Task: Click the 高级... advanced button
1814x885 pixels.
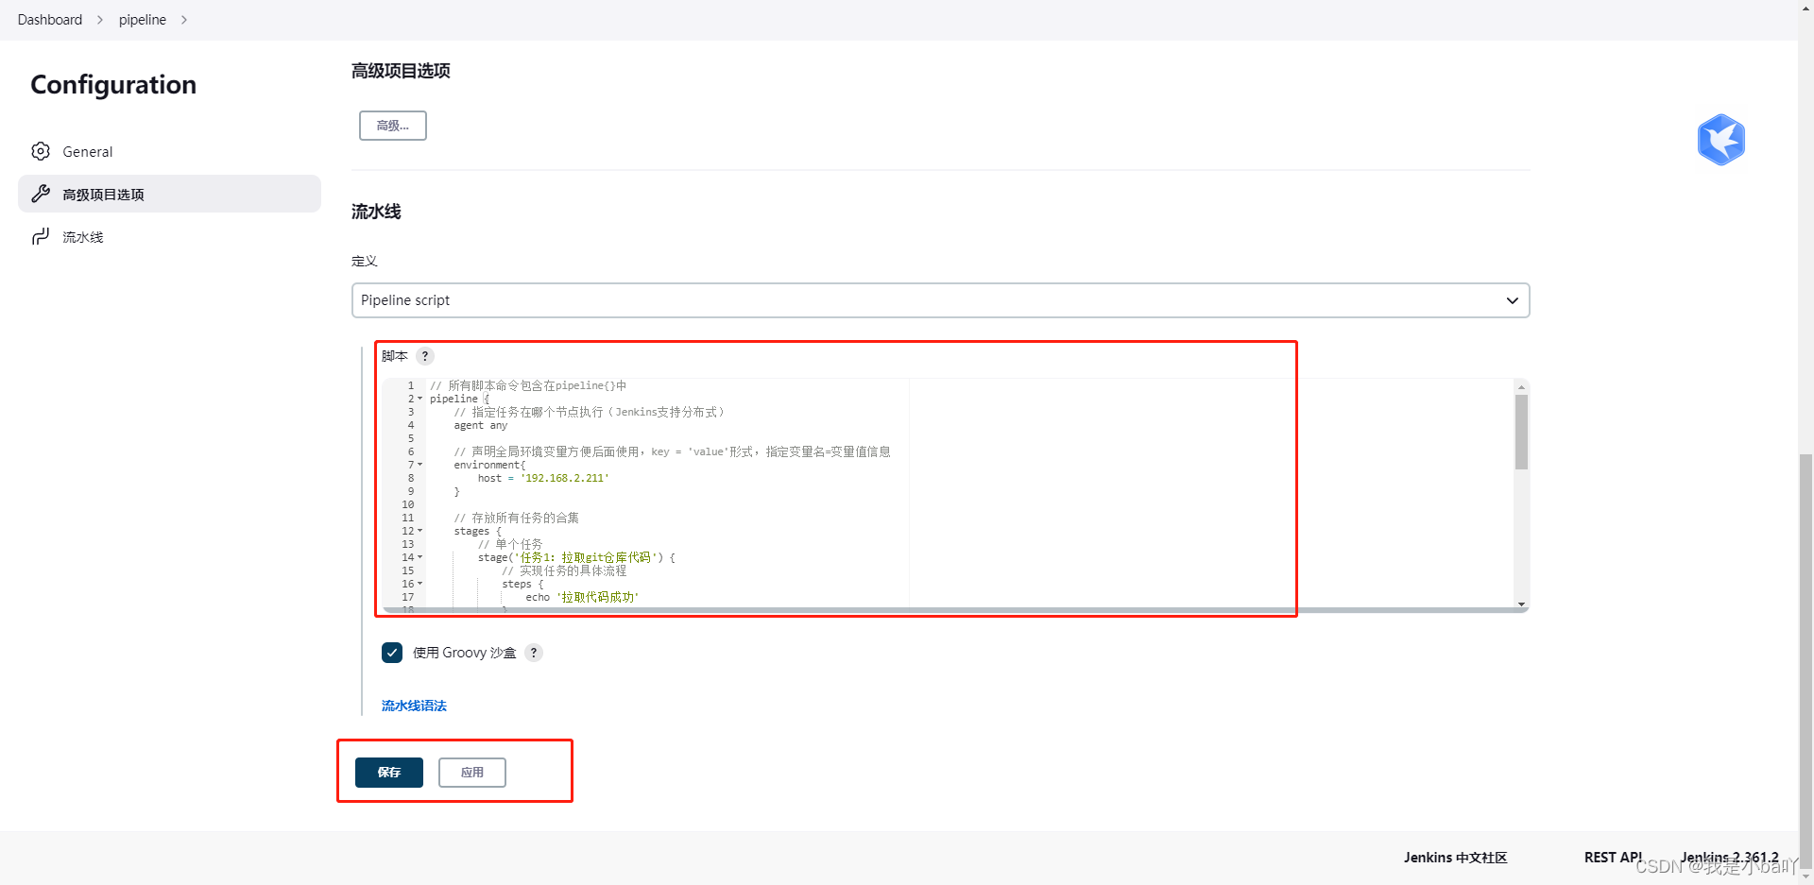Action: (x=393, y=126)
